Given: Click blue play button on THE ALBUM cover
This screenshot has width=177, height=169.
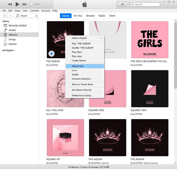Looking at the screenshot, I should pos(51,54).
